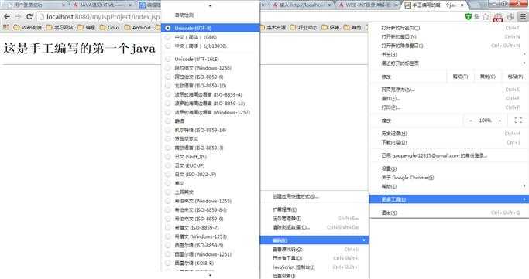The width and height of the screenshot is (529, 279).
Task: Select Unicode (UTF-8) encoding
Action: click(211, 28)
